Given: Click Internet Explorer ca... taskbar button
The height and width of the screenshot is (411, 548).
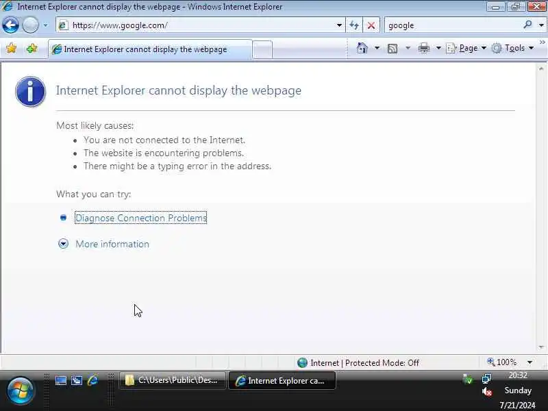Looking at the screenshot, I should coord(282,381).
